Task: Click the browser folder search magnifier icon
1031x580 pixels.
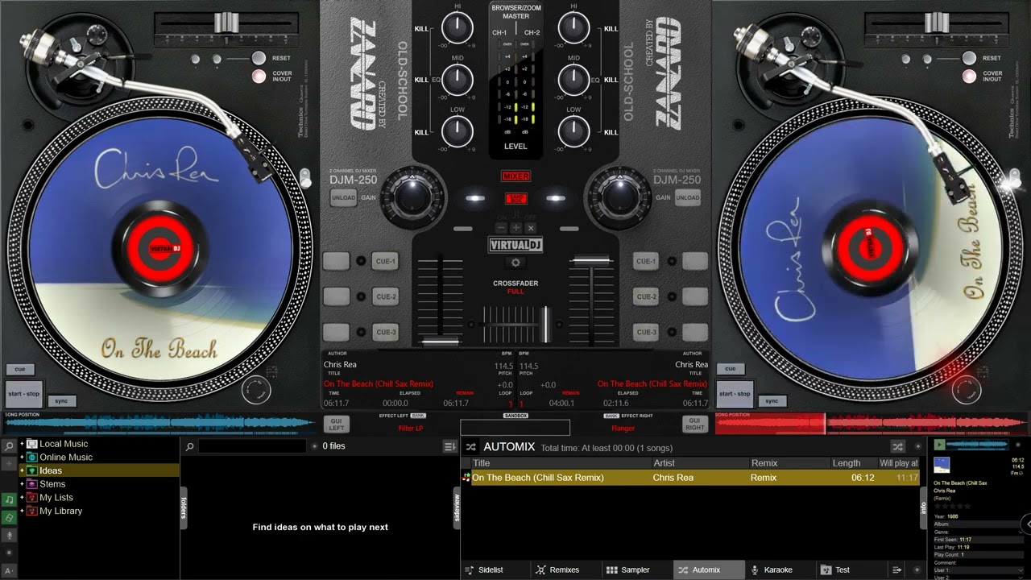Action: point(9,445)
